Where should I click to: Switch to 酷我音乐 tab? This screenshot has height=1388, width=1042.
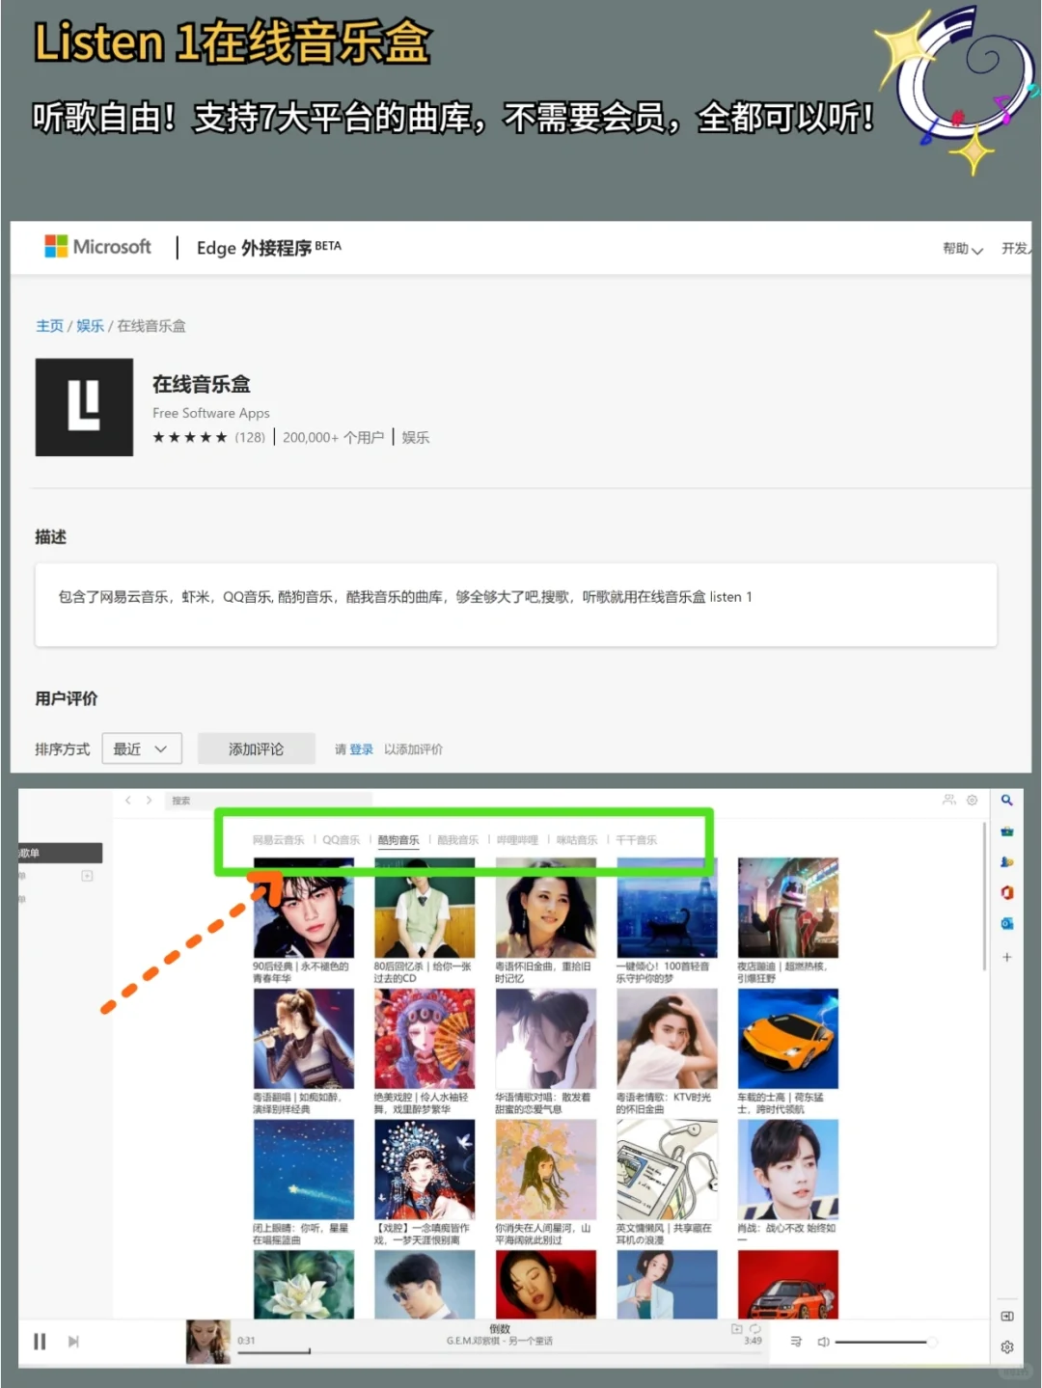457,840
